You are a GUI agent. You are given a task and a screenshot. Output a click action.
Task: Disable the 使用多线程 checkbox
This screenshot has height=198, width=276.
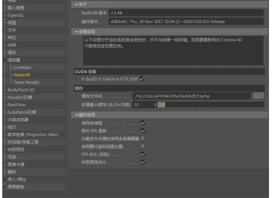[143, 123]
